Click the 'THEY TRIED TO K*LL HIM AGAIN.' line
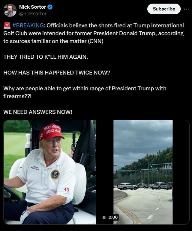The image size is (192, 231). (46, 57)
